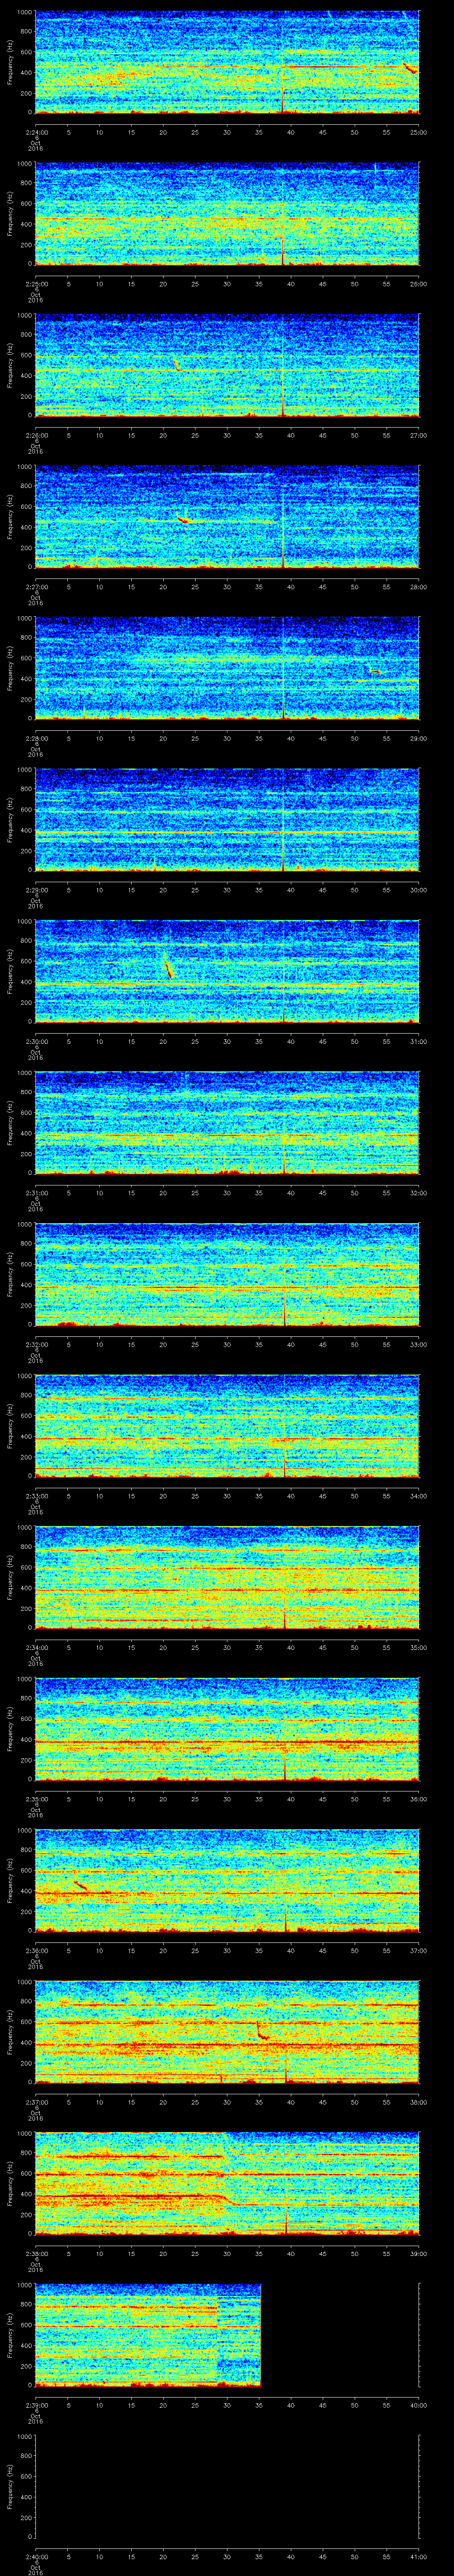Click the 2:39:00 start time label
The image size is (454, 2576).
click(36, 2404)
